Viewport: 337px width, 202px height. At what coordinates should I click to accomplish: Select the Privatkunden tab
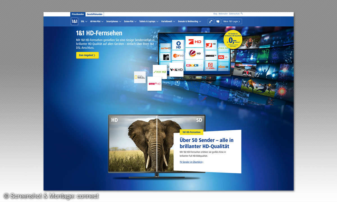tap(78, 14)
